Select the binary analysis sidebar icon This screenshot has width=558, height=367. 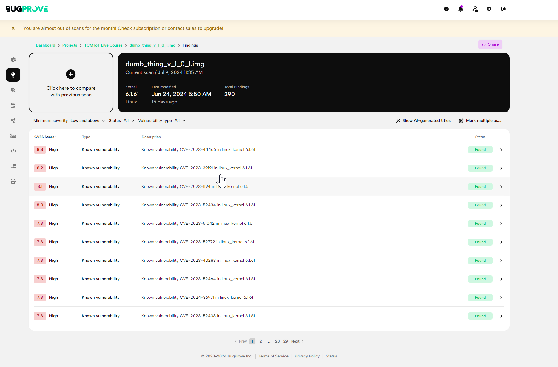pos(13,105)
